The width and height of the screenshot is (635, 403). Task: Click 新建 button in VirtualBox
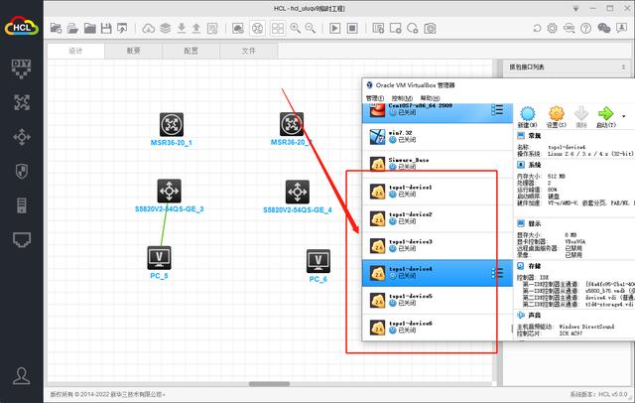527,117
